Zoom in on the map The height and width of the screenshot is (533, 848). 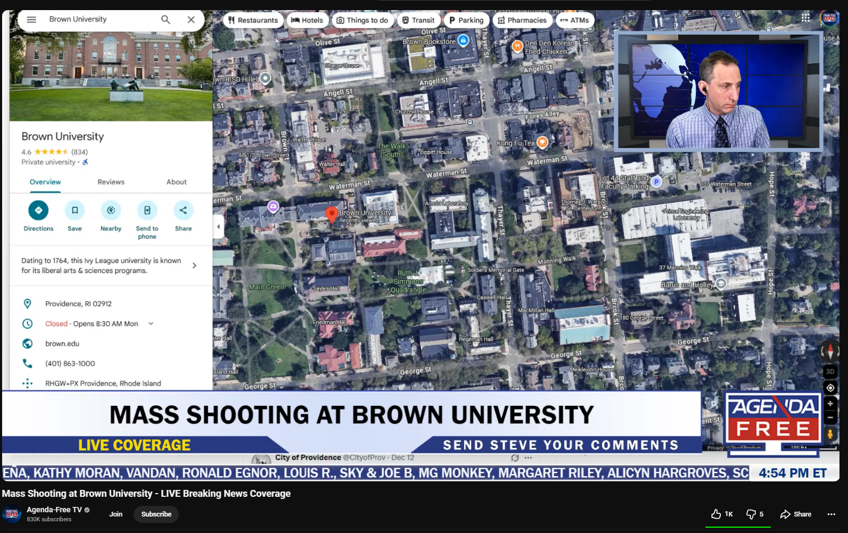pyautogui.click(x=830, y=404)
